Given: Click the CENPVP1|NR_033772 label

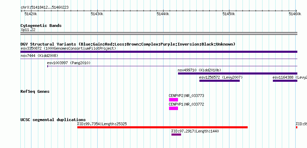Looking at the screenshot, I should tap(186, 104).
